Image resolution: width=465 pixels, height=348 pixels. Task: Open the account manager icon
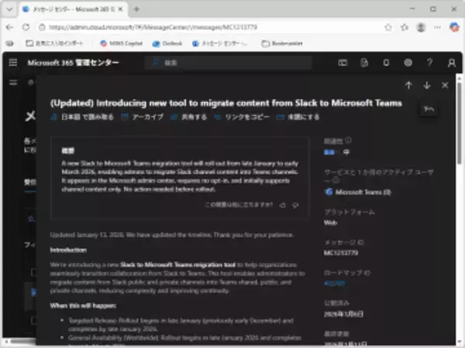click(451, 63)
